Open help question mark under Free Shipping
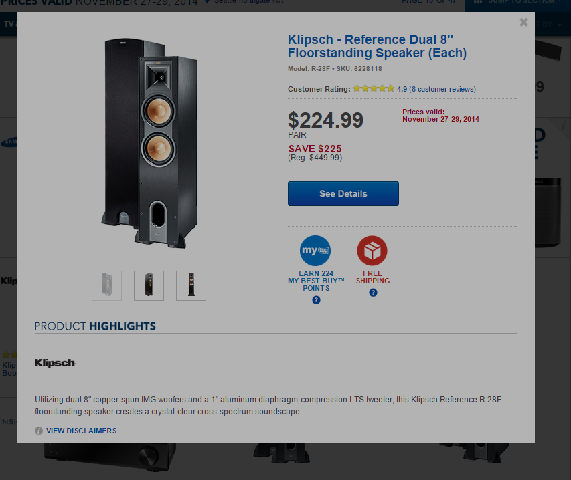This screenshot has width=571, height=480. (x=373, y=293)
